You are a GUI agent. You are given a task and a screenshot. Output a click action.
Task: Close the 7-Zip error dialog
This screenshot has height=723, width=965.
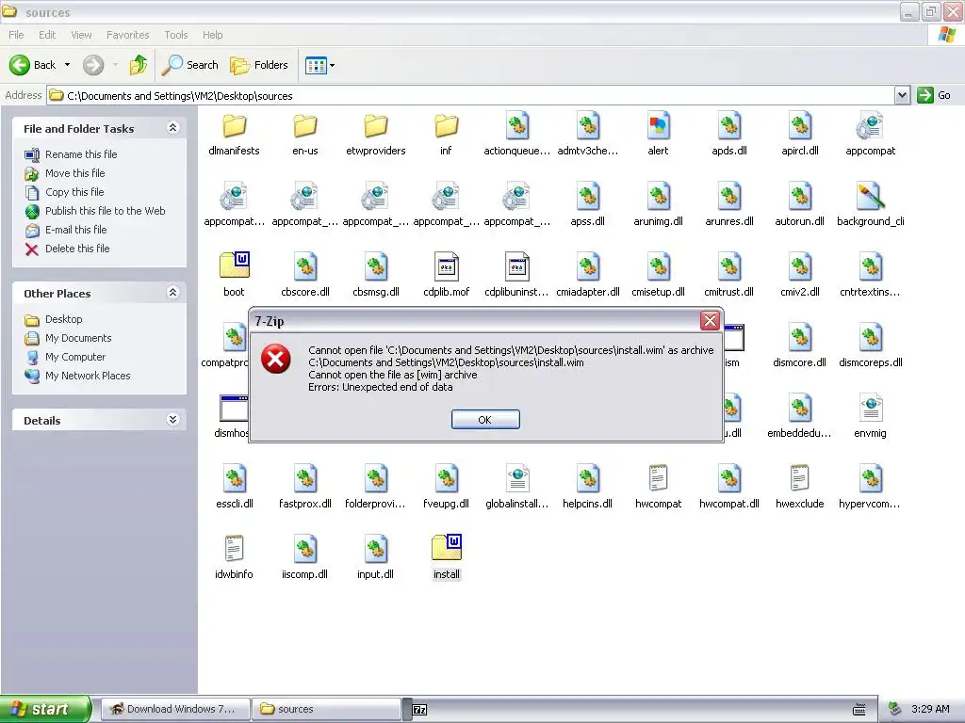point(710,320)
